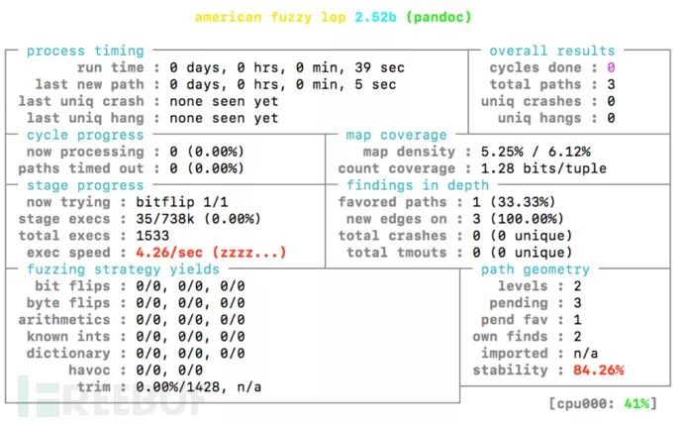Select new edges on '3 (100.00%)'
This screenshot has width=683, height=424.
(519, 219)
